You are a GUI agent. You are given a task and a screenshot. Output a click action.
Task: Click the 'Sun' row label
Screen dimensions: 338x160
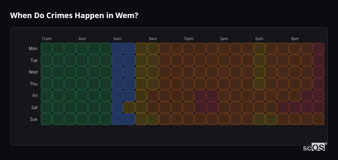pos(34,119)
